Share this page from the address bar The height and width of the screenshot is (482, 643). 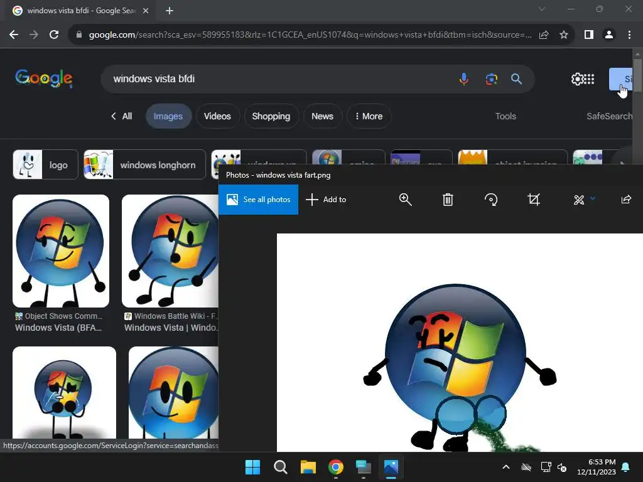tap(544, 35)
